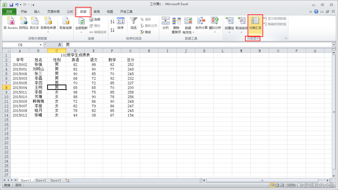Viewport: 338px width, 190px height.
Task: Open 数据有效性 dropdown arrow
Action: pyautogui.click(x=193, y=32)
